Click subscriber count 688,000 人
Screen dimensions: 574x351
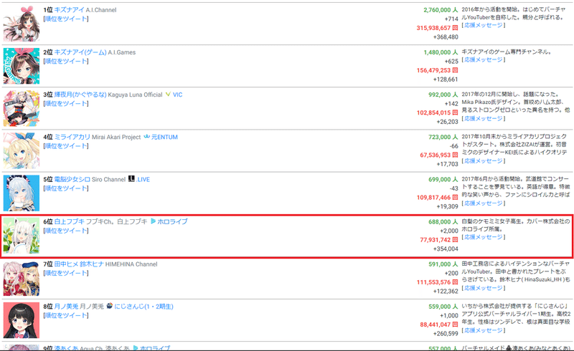(443, 222)
